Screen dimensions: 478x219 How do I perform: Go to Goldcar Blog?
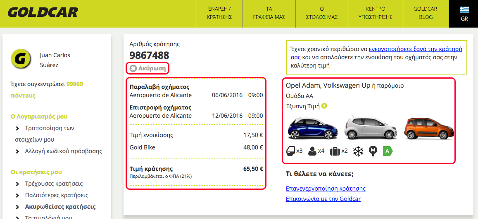(x=425, y=13)
